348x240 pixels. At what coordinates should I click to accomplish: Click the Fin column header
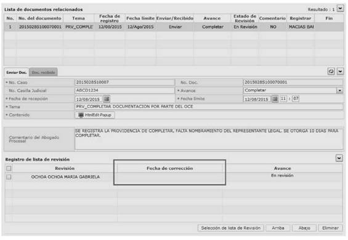click(x=329, y=18)
